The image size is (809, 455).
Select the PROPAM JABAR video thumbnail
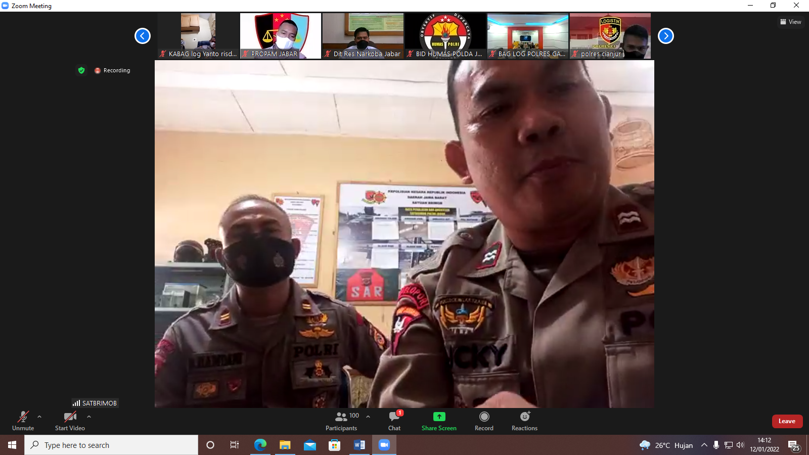tap(280, 36)
